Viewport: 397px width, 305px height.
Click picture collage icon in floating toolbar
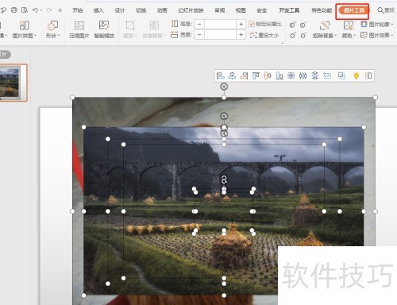pos(368,75)
